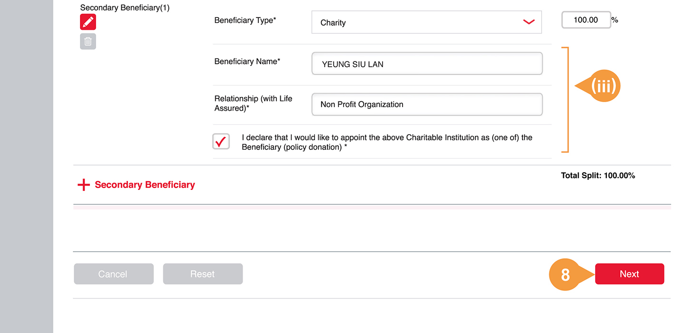Click the Secondary Beneficiary(1) heading
Image resolution: width=680 pixels, height=333 pixels.
tap(125, 8)
